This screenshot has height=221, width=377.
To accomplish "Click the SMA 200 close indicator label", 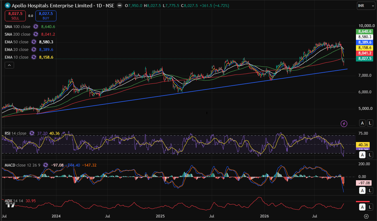I will tap(18, 34).
